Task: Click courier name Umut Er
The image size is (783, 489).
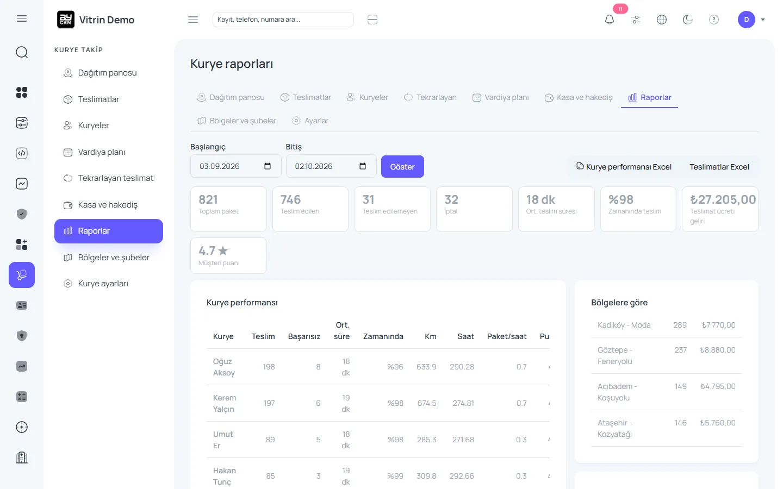Action: point(223,440)
